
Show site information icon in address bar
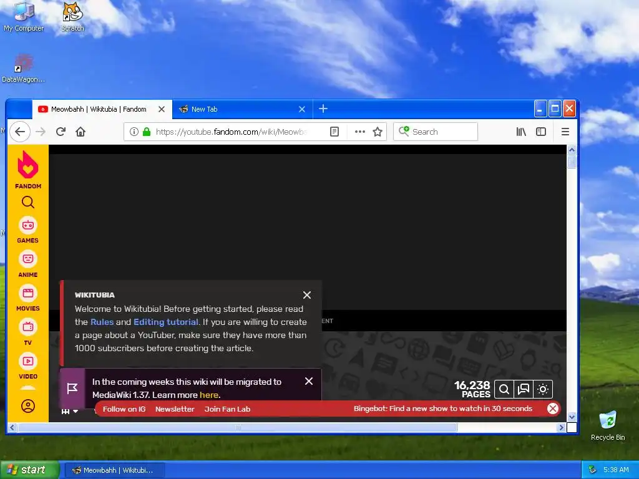pyautogui.click(x=134, y=132)
